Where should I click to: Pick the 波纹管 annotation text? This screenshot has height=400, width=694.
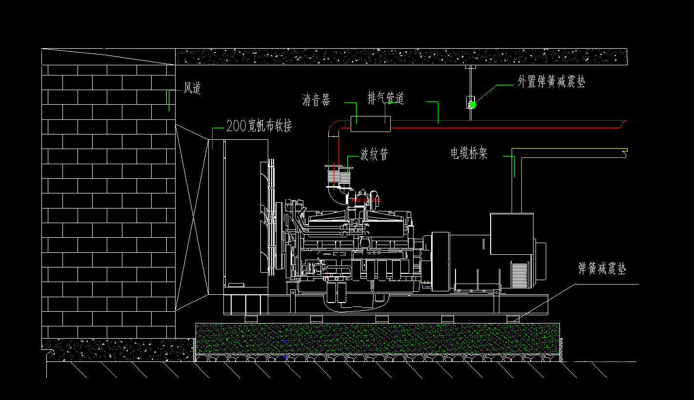click(x=374, y=155)
